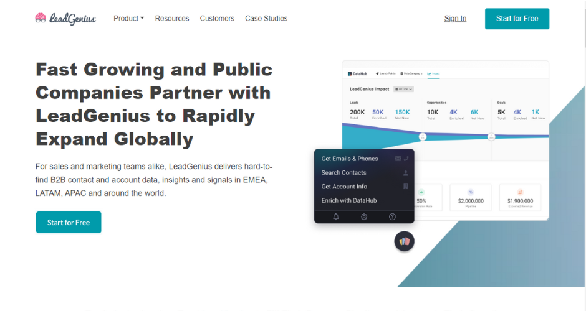Click the 150K Net New leads value
Screen dimensions: 586x311
[402, 112]
